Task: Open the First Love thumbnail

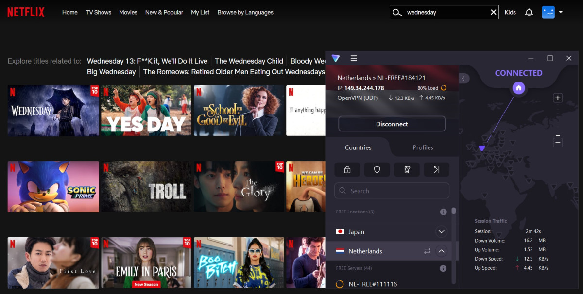Action: pyautogui.click(x=53, y=263)
